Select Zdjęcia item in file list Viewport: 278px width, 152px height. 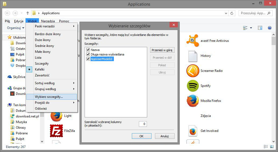[x=206, y=116]
